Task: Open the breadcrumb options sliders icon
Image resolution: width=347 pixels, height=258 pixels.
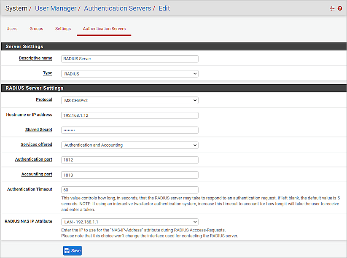Action: coord(332,8)
